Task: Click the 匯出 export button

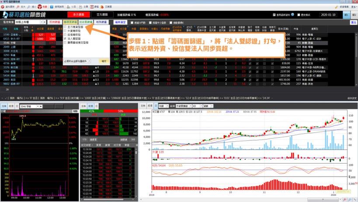Action: [354, 22]
